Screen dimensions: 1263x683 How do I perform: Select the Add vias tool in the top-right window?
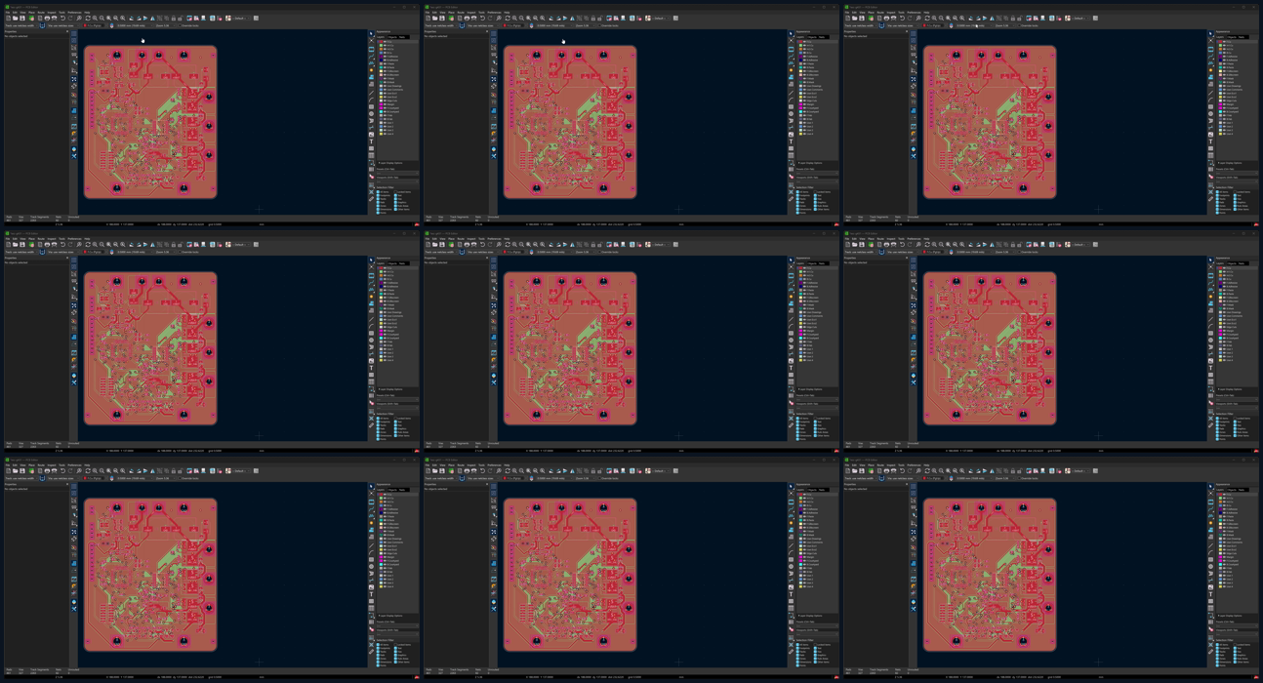[x=1210, y=70]
